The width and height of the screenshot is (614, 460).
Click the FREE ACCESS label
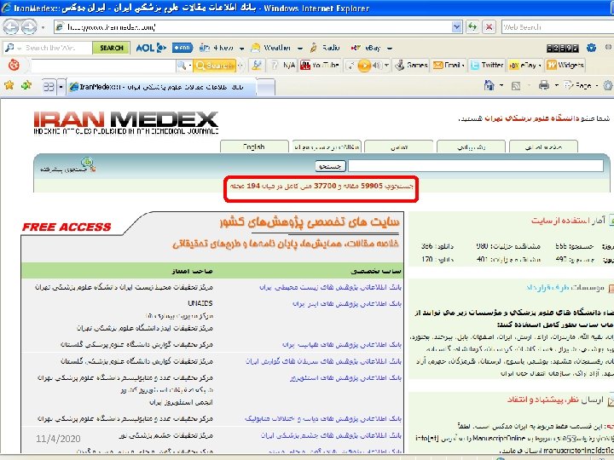(67, 227)
